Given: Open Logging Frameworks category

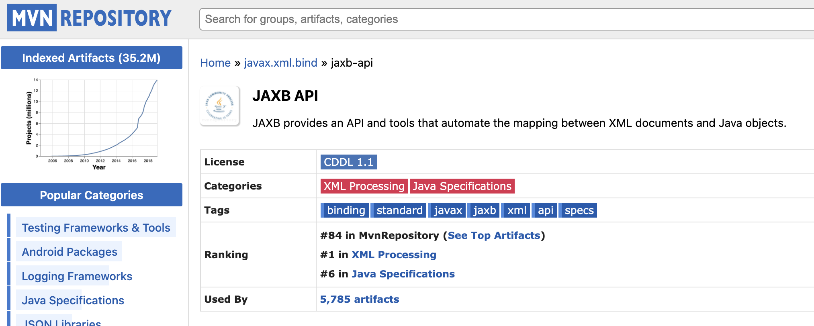Looking at the screenshot, I should coord(77,276).
